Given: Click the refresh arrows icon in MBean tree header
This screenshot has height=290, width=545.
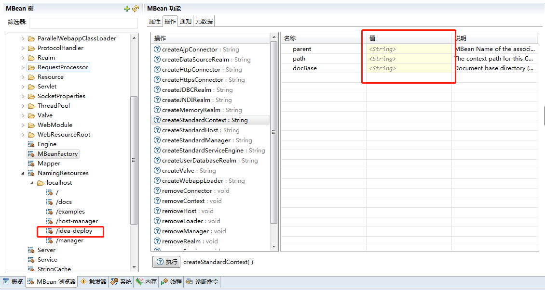Looking at the screenshot, I should (136, 9).
